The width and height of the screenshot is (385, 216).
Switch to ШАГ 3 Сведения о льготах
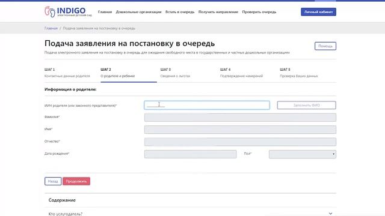tap(175, 73)
